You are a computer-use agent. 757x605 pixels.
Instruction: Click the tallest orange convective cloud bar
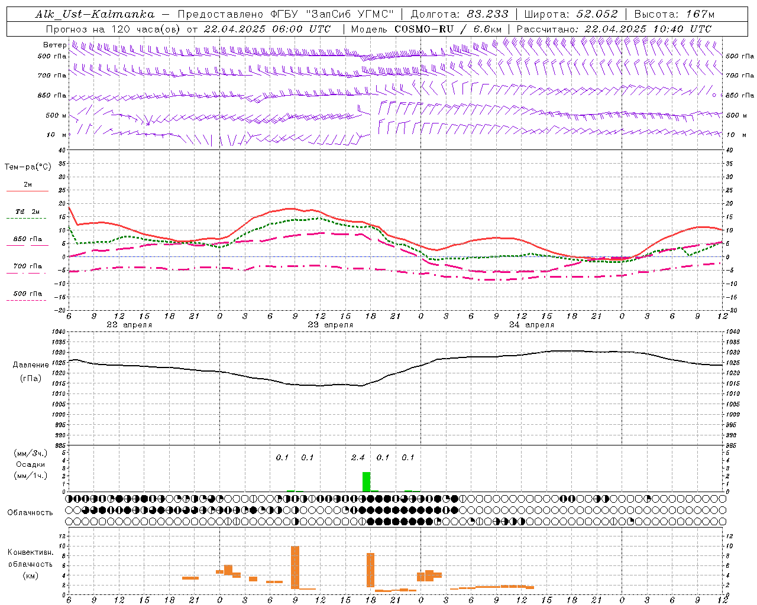click(x=295, y=567)
